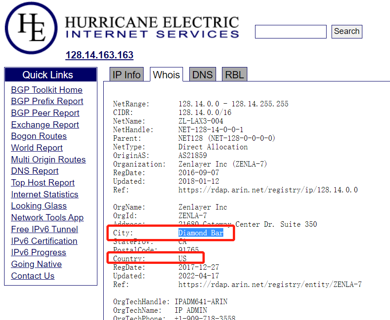The height and width of the screenshot is (320, 390).
Task: Click the highlighted Diamond Bar city value
Action: tap(201, 233)
